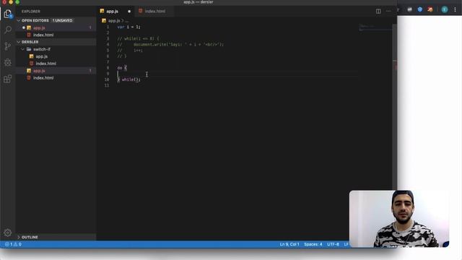Switch to the app.js editor tab
The height and width of the screenshot is (260, 462).
(115, 12)
